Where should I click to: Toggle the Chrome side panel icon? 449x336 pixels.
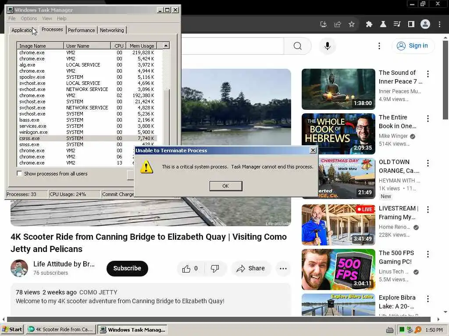[411, 24]
